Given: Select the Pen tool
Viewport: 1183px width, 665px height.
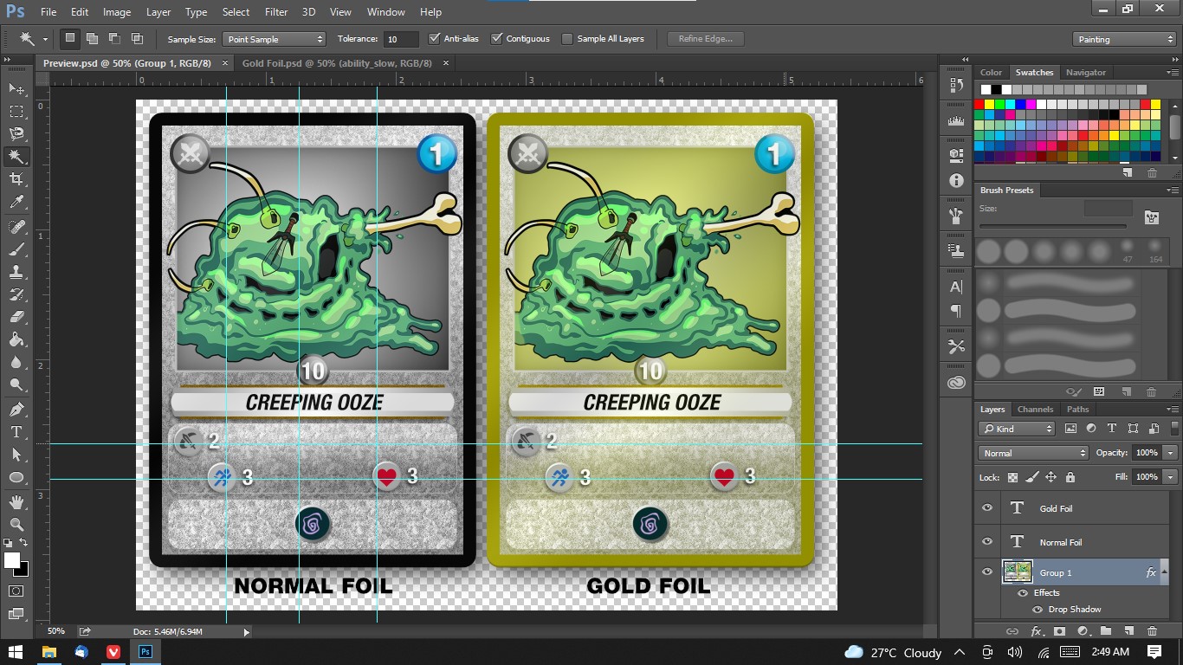Looking at the screenshot, I should point(16,409).
